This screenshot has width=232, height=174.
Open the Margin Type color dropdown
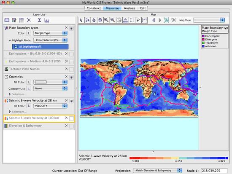tap(50, 33)
